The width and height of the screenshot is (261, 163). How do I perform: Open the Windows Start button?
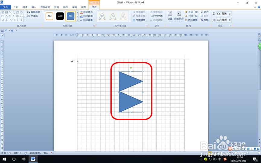point(5,159)
